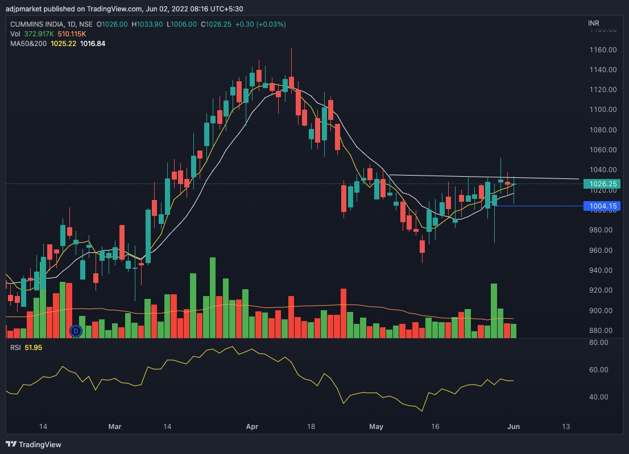
Task: Click the 880.00 price axis label
Action: (601, 331)
